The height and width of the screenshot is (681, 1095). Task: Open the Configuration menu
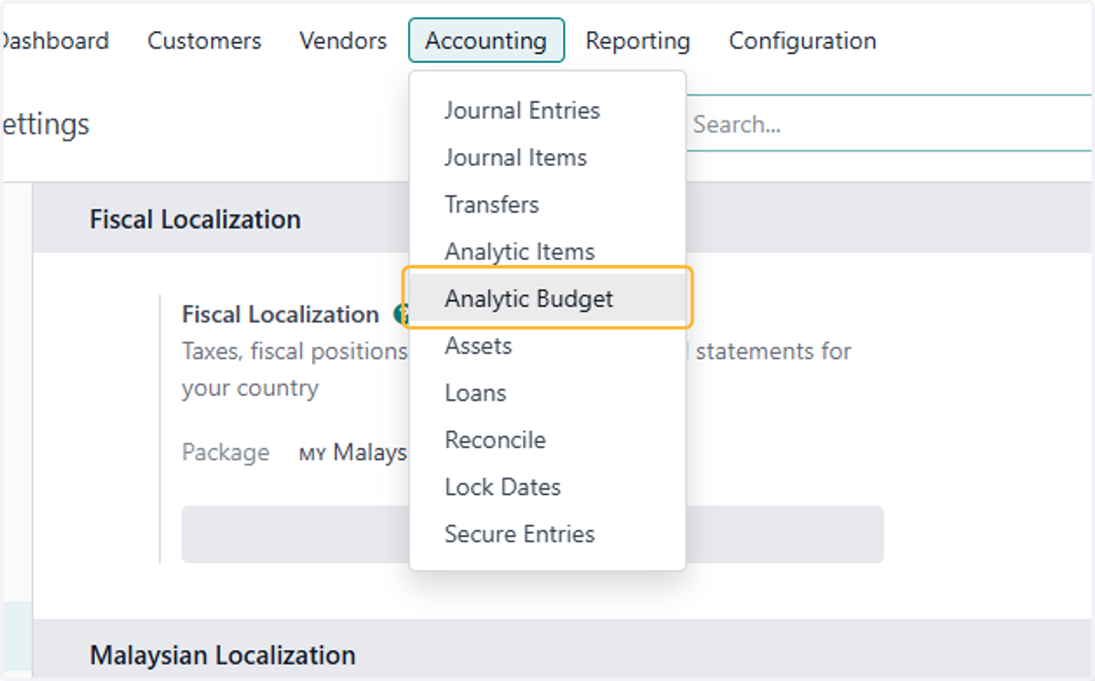[x=803, y=41]
